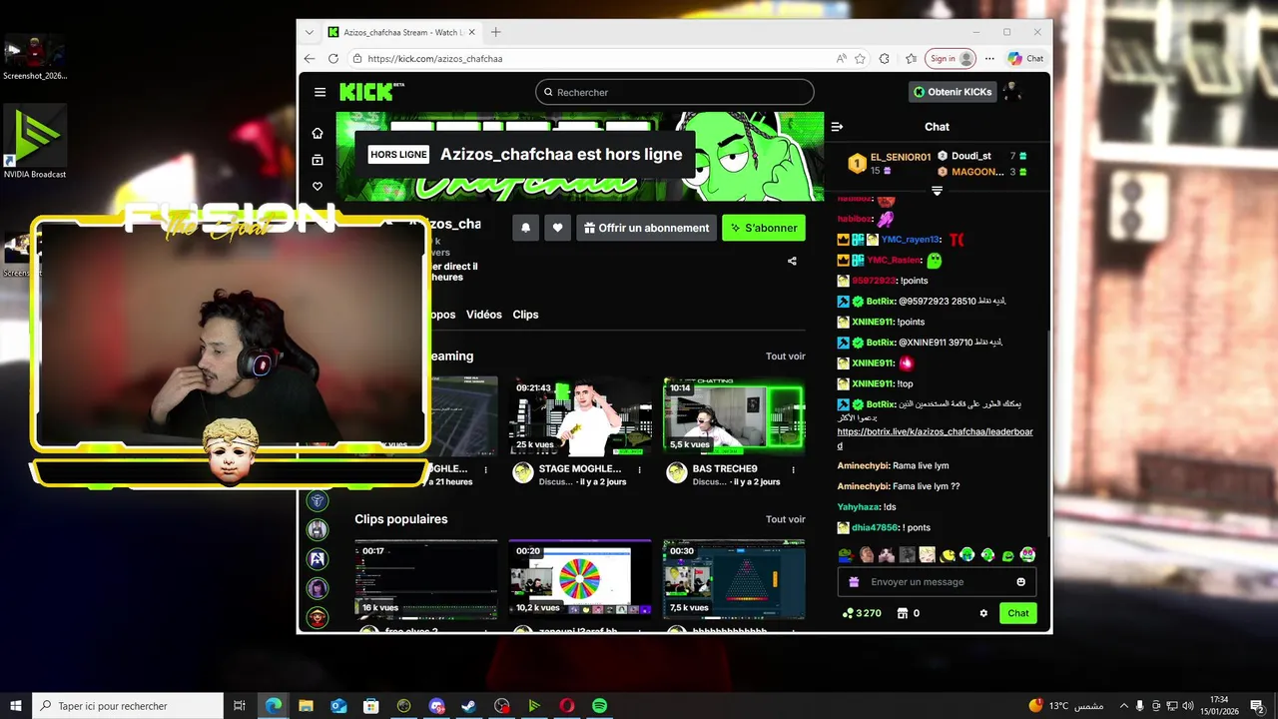Open Steam from the taskbar

pyautogui.click(x=468, y=706)
